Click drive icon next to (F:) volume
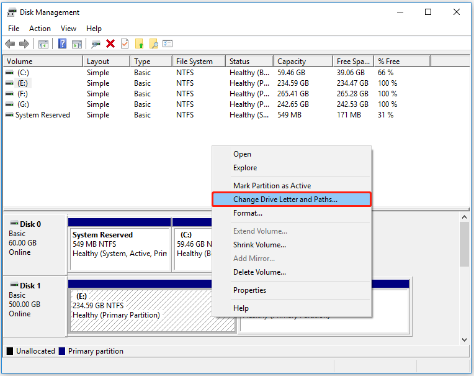This screenshot has height=376, width=474. [x=10, y=94]
